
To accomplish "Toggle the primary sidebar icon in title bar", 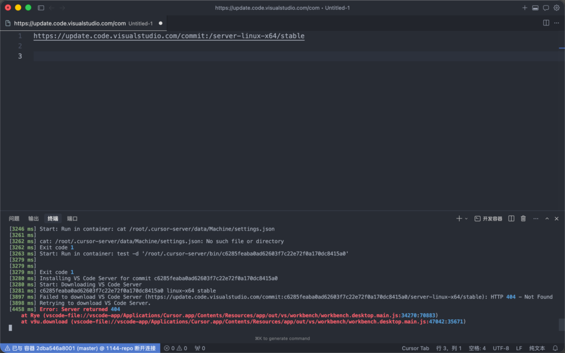I will [41, 8].
